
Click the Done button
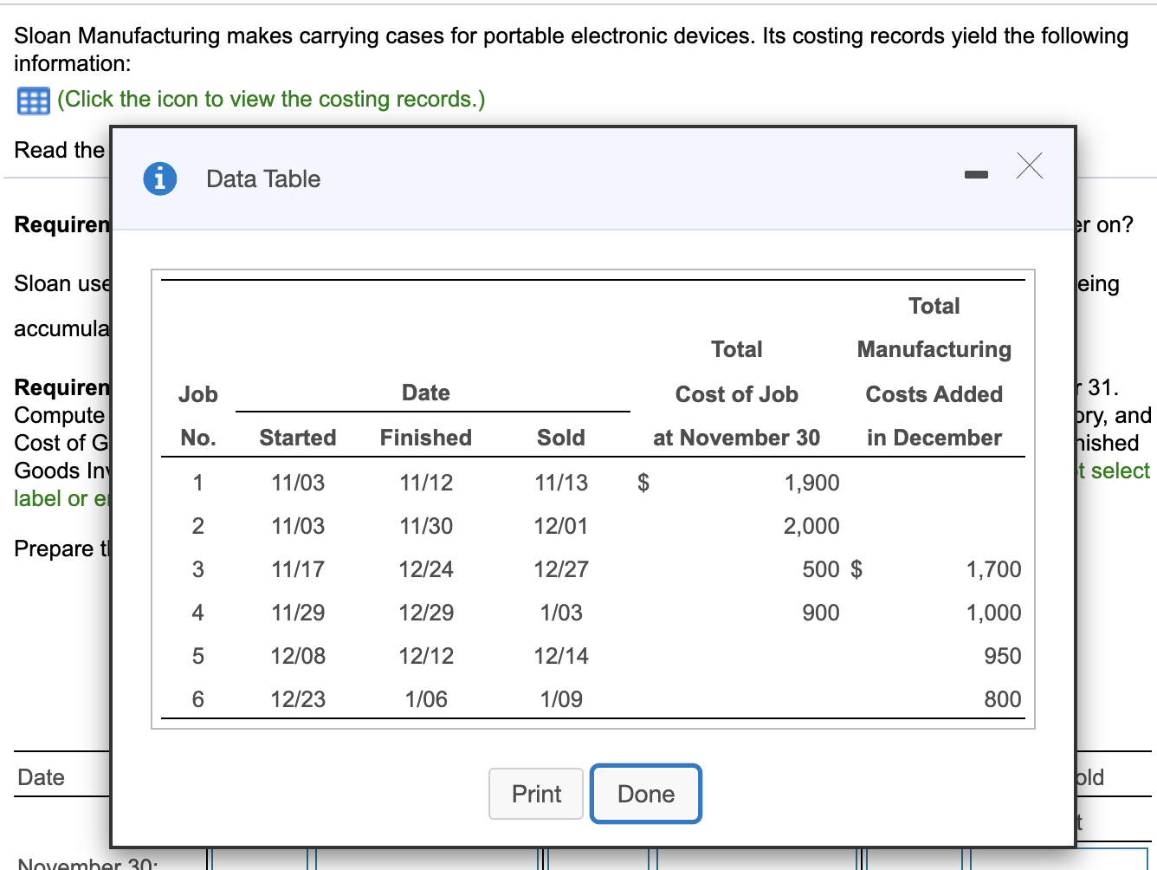646,794
